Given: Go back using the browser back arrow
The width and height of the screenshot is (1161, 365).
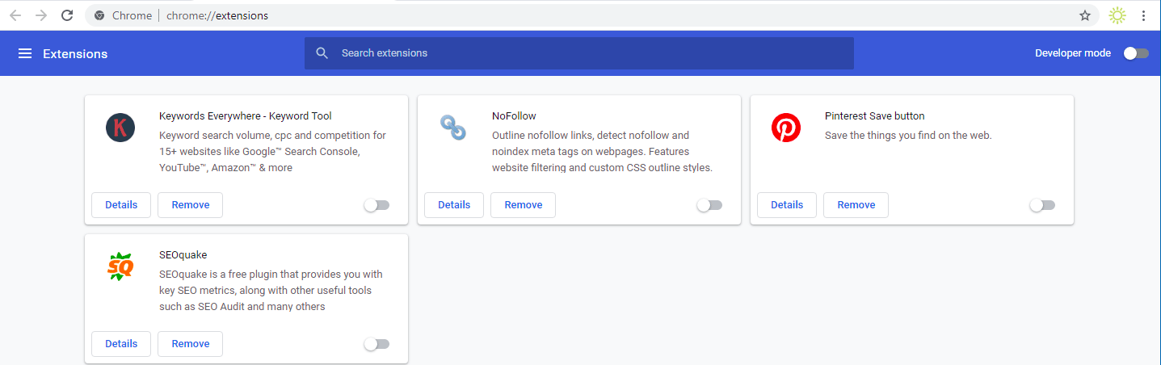Looking at the screenshot, I should (x=15, y=15).
